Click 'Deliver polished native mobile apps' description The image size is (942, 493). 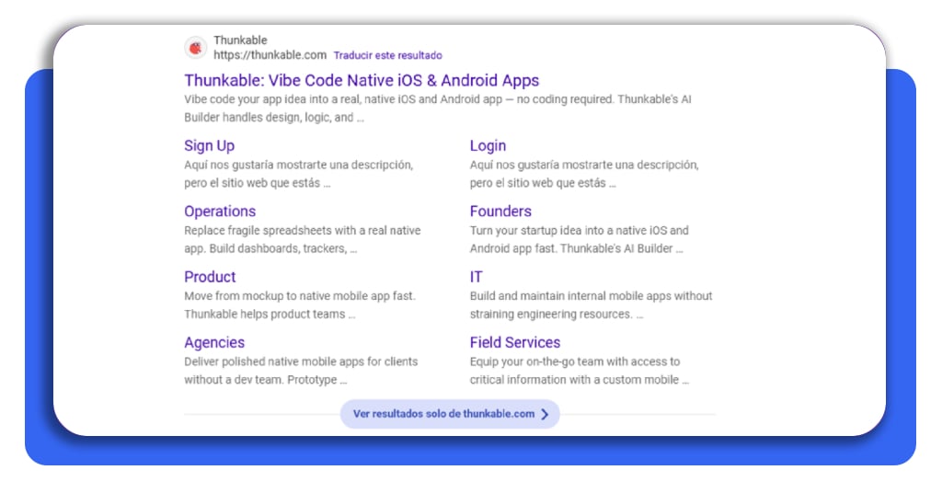tap(301, 371)
